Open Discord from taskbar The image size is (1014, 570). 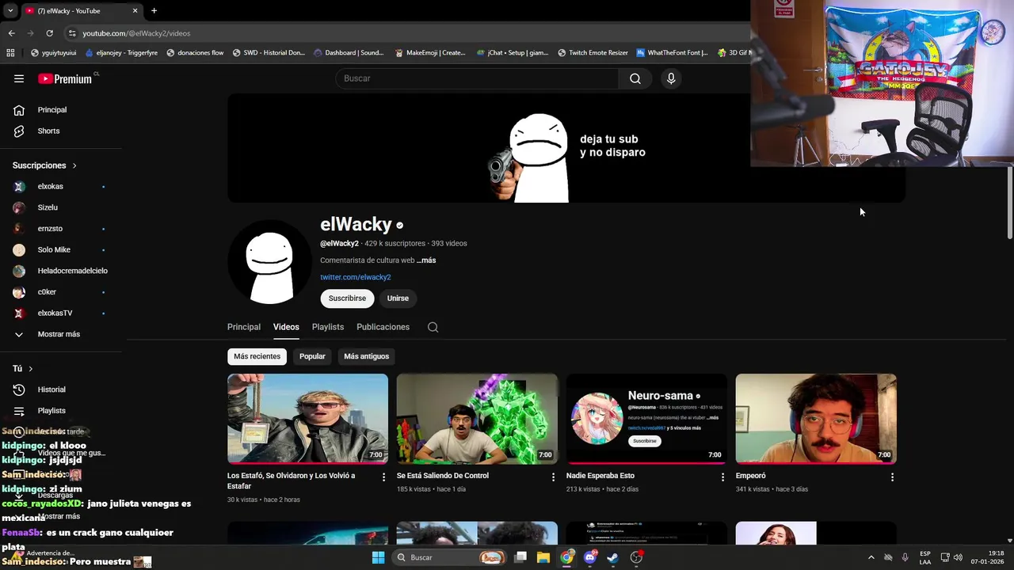(x=589, y=557)
